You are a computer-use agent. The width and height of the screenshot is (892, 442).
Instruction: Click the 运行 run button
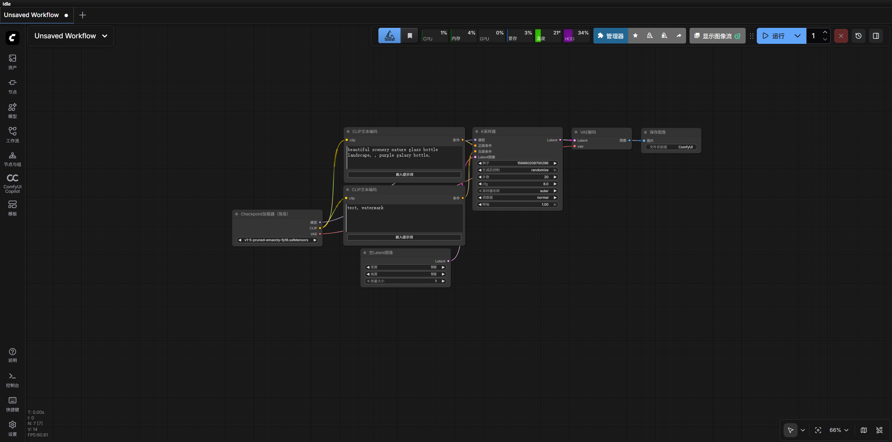[x=774, y=36]
